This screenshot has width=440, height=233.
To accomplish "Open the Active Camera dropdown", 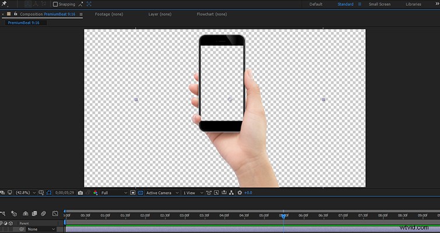I will pos(162,193).
